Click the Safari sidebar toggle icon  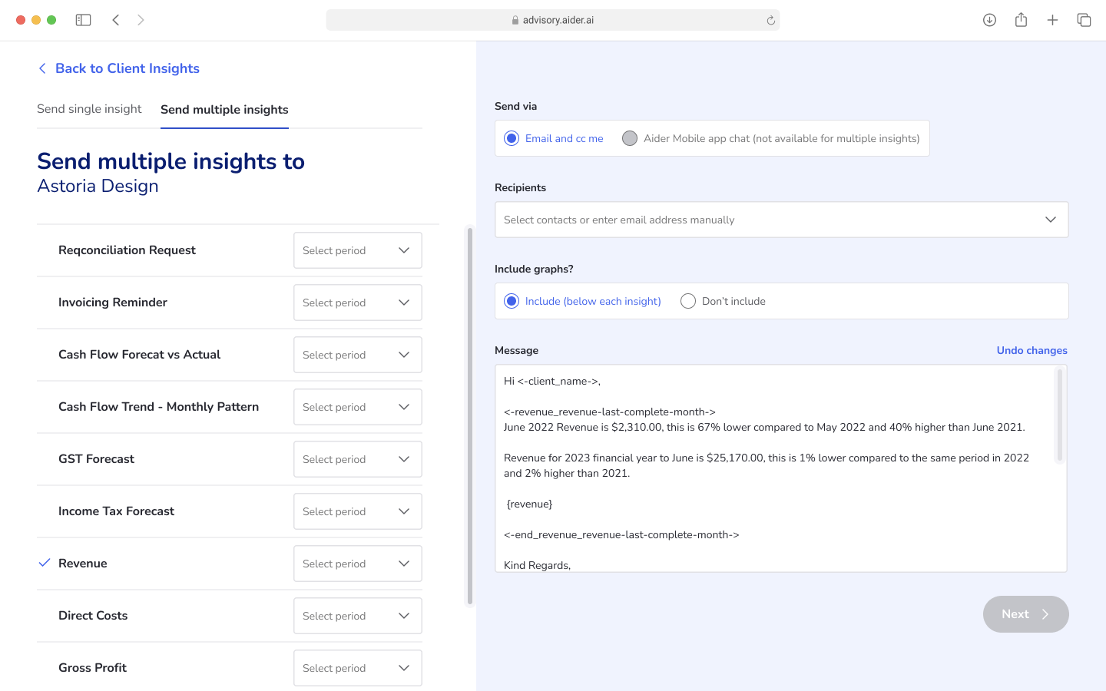click(83, 20)
